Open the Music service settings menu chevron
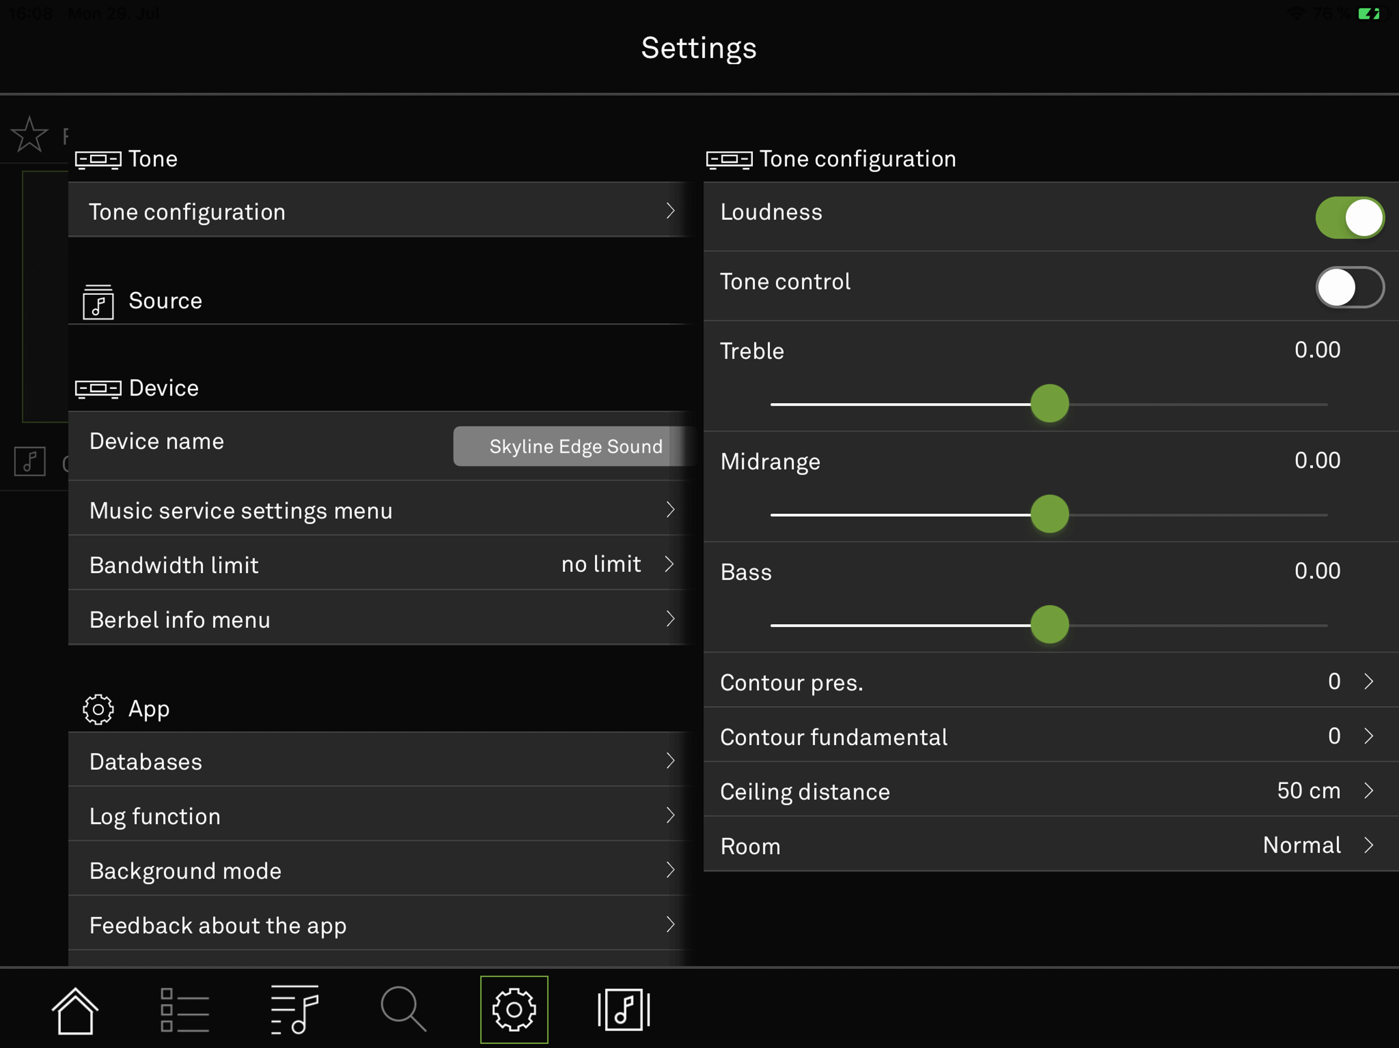1399x1048 pixels. pos(670,510)
